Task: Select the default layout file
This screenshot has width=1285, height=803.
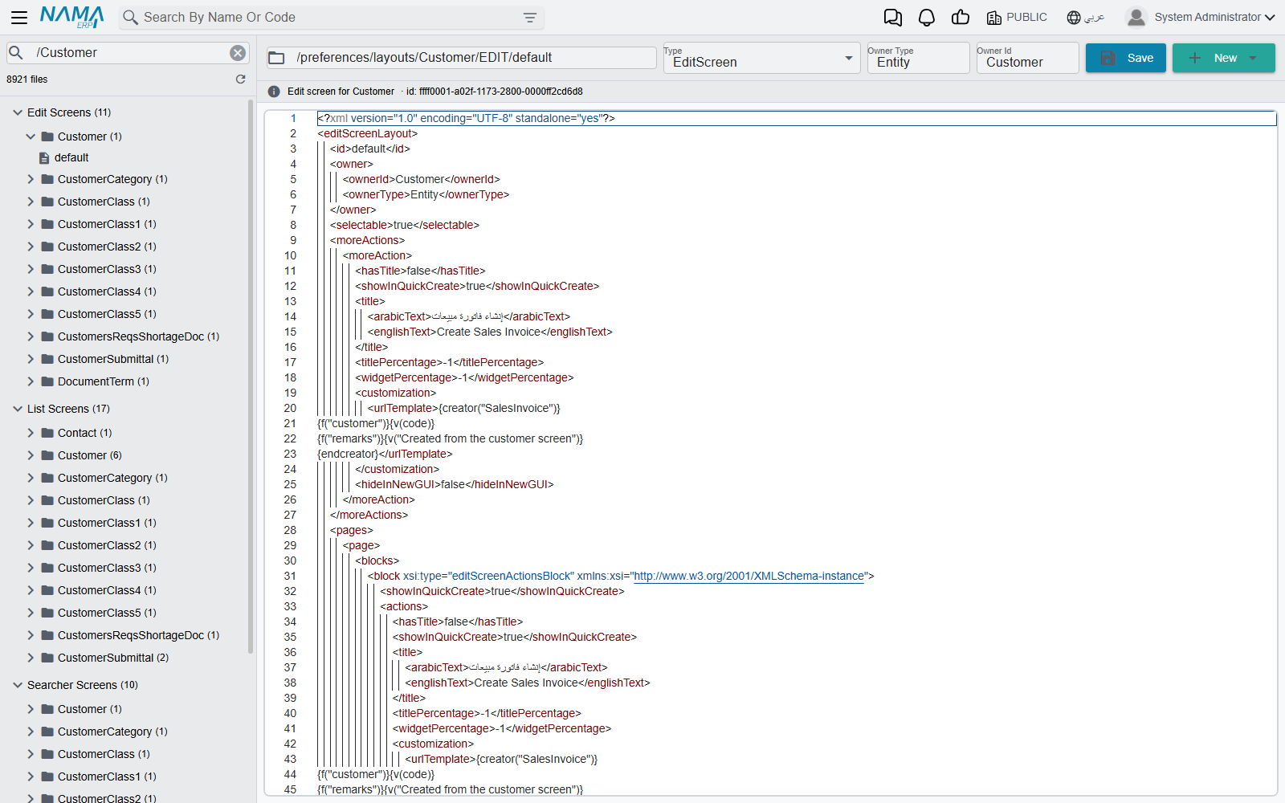Action: tap(71, 158)
